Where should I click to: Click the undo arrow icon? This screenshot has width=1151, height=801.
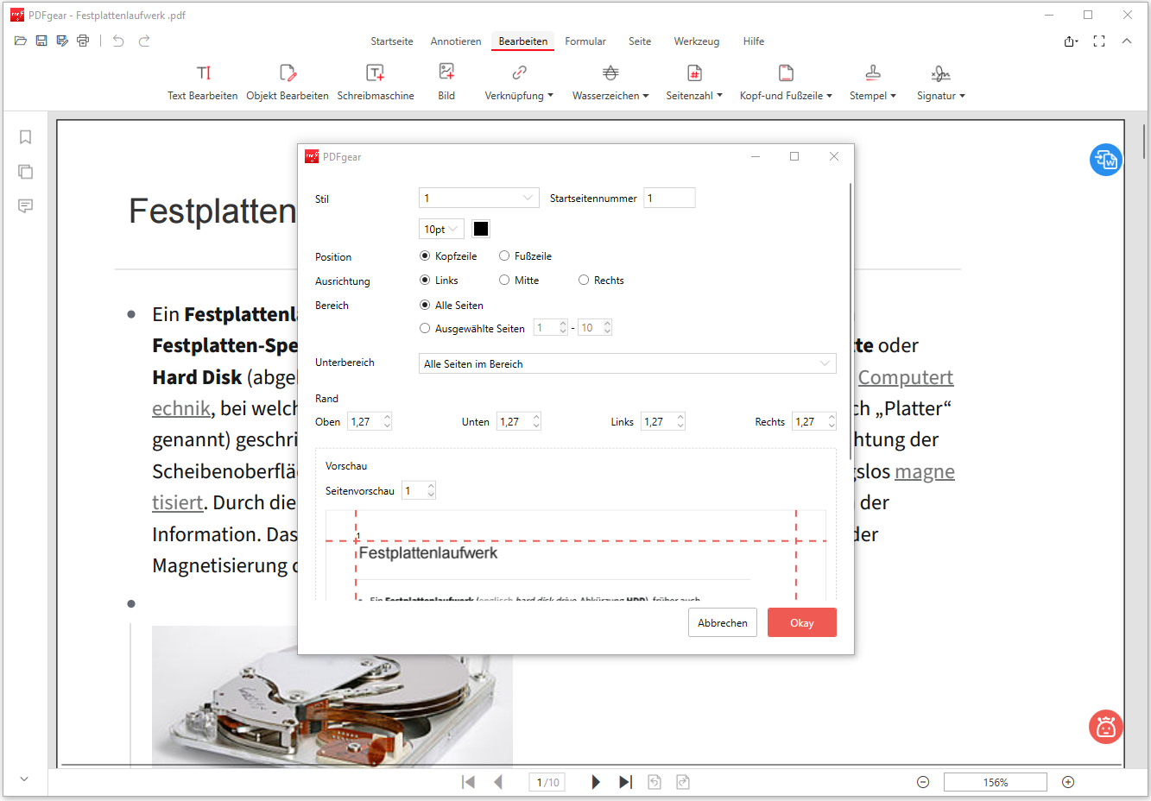(x=117, y=40)
